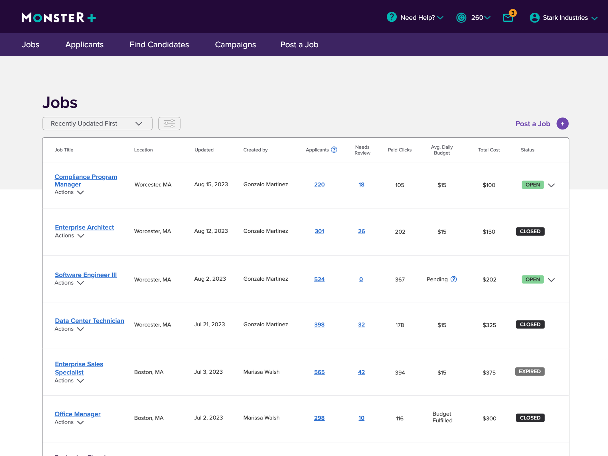This screenshot has height=456, width=608.
Task: Click the 565 applicants link for Enterprise Sales Specialist
Action: point(319,372)
